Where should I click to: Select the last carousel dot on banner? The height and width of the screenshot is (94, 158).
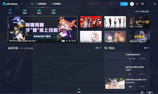coord(75,41)
